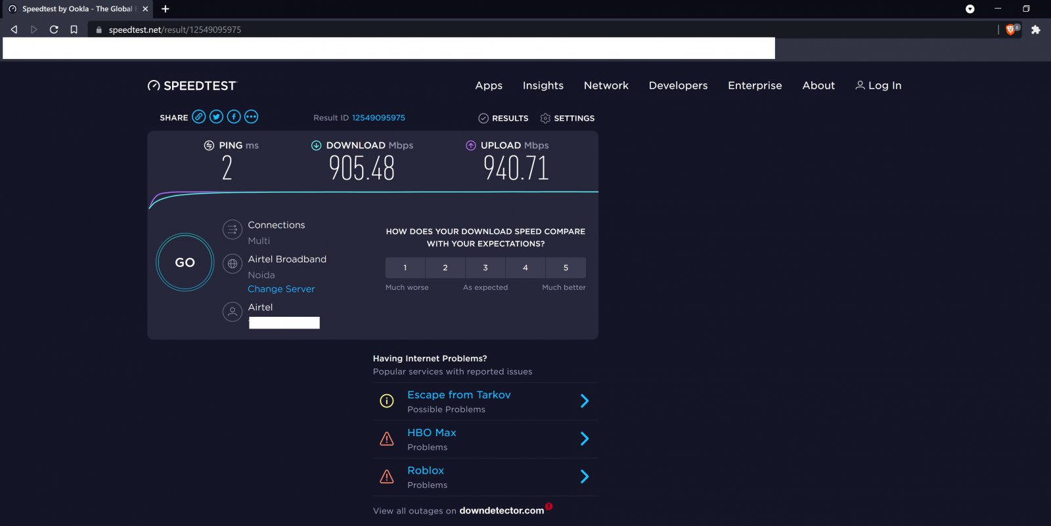Start a new test with GO
1051x526 pixels.
[185, 262]
